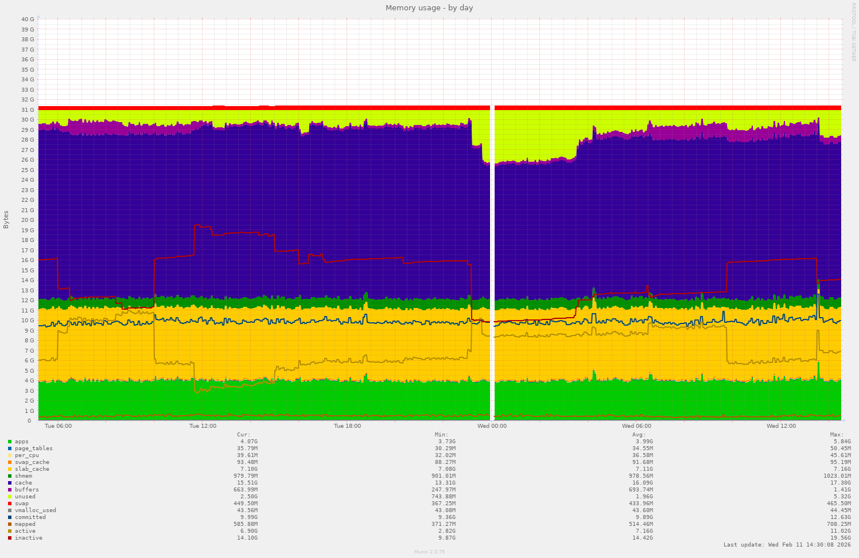The height and width of the screenshot is (558, 859).
Task: Click the unused legend color swatch
Action: click(x=10, y=497)
